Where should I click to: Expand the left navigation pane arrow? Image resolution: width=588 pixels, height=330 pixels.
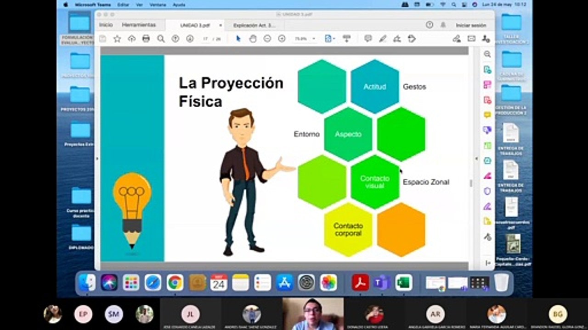click(x=96, y=159)
